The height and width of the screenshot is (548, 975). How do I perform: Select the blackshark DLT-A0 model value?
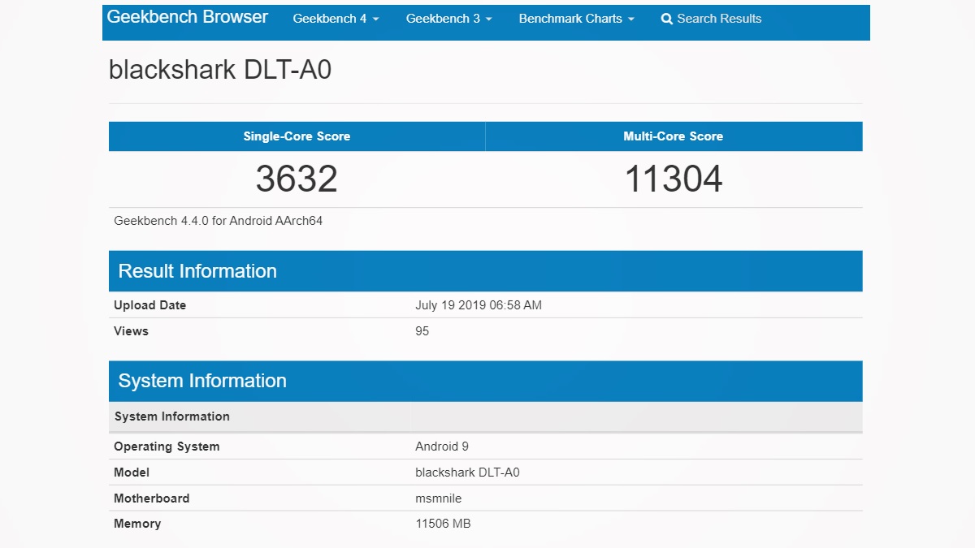[x=467, y=472]
